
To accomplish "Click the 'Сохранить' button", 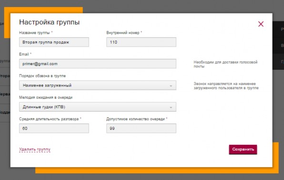I will [x=243, y=150].
